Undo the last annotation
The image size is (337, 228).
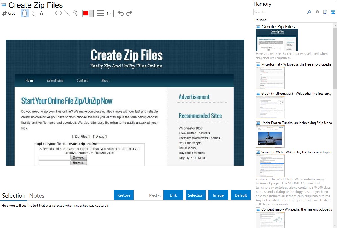coord(121,13)
